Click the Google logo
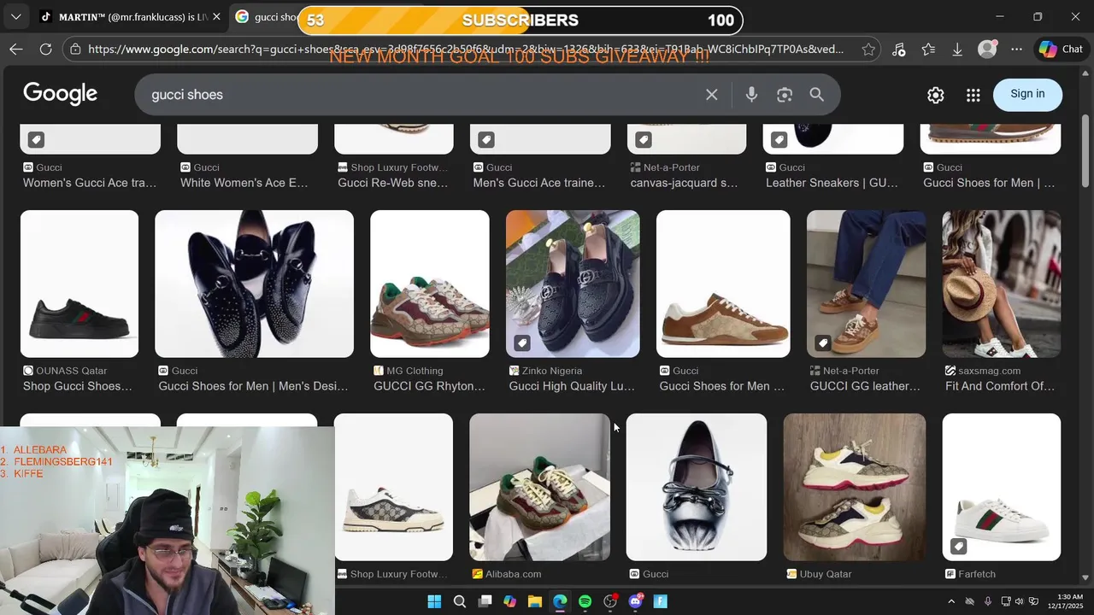This screenshot has height=615, width=1094. coord(60,94)
